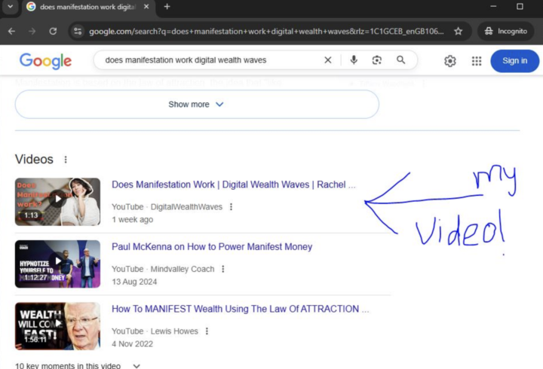Open the Incognito indicator

coord(506,32)
